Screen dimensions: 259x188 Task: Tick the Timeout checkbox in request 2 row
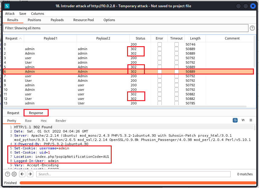point(177,53)
